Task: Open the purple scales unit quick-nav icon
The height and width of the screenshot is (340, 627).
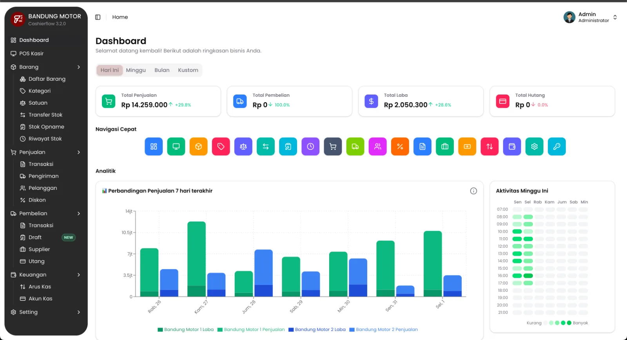Action: pos(243,146)
